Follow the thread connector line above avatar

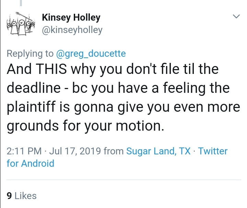point(21,3)
